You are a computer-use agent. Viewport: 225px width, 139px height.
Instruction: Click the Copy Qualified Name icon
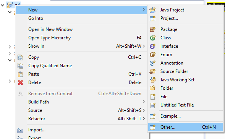tap(20, 66)
